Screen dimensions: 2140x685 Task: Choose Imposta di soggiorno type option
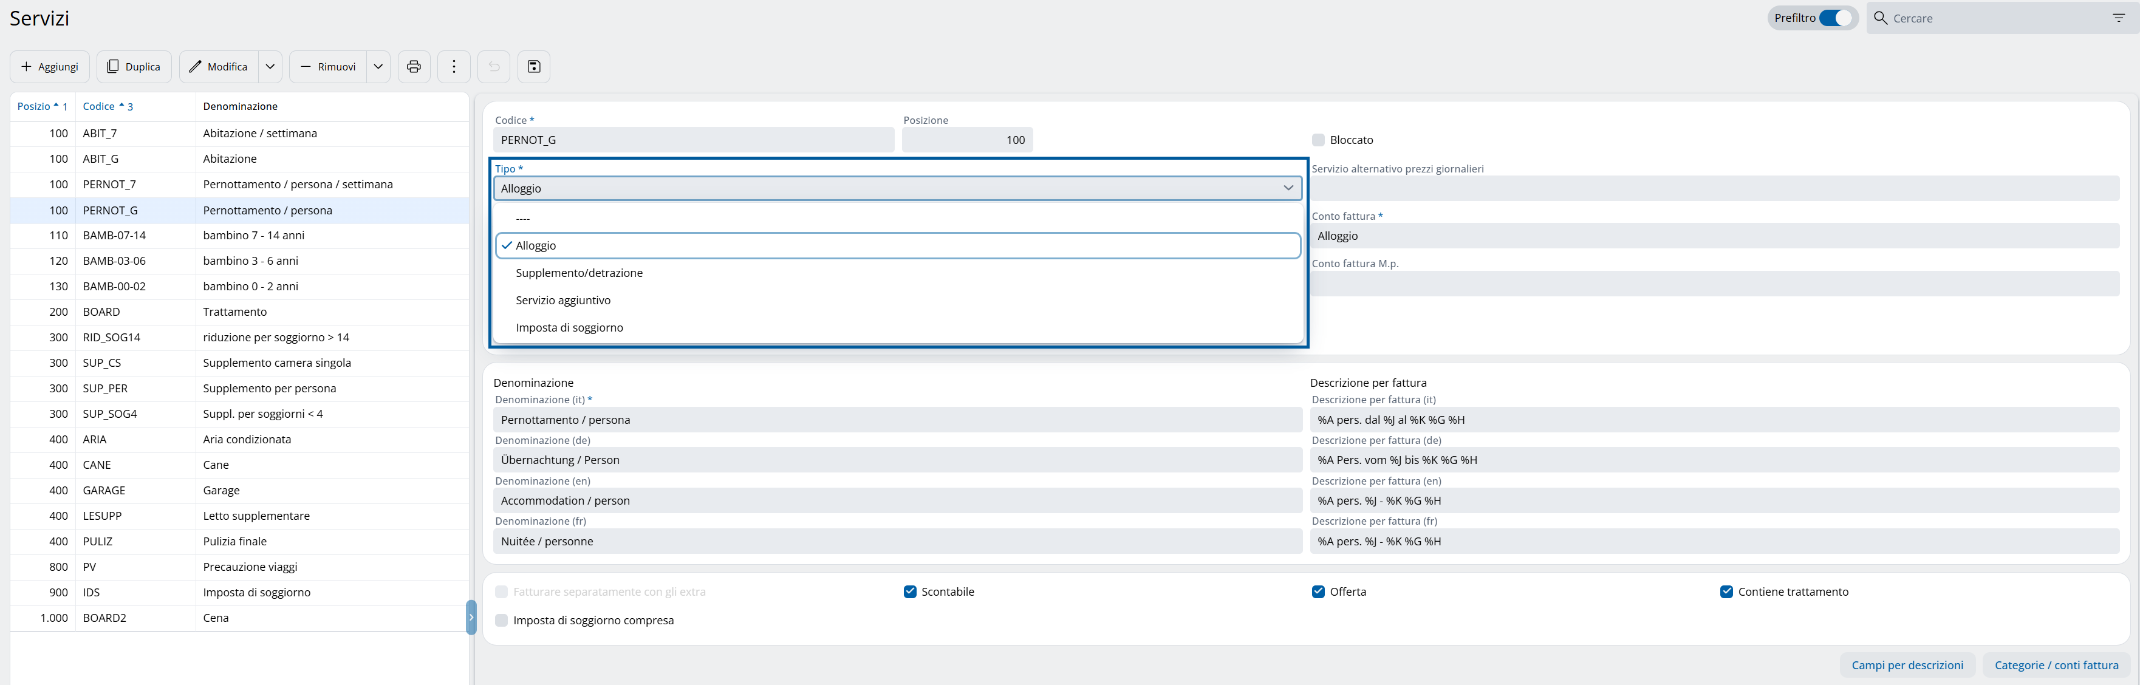click(x=569, y=328)
